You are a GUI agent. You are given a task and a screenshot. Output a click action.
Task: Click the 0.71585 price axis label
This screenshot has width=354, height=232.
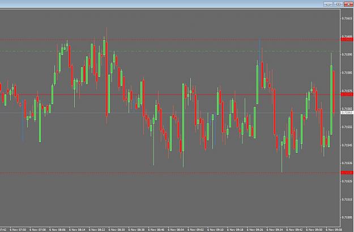click(347, 73)
